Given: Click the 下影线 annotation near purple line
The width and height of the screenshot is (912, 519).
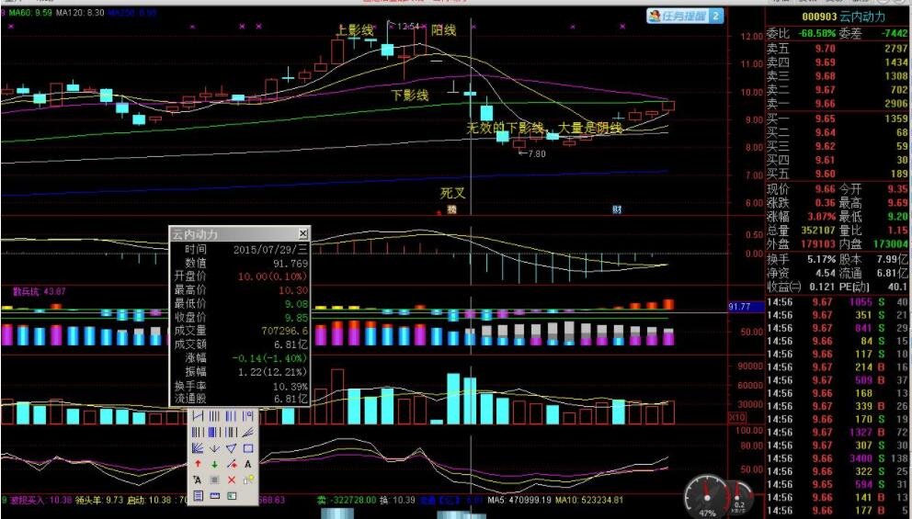Looking at the screenshot, I should (x=409, y=95).
